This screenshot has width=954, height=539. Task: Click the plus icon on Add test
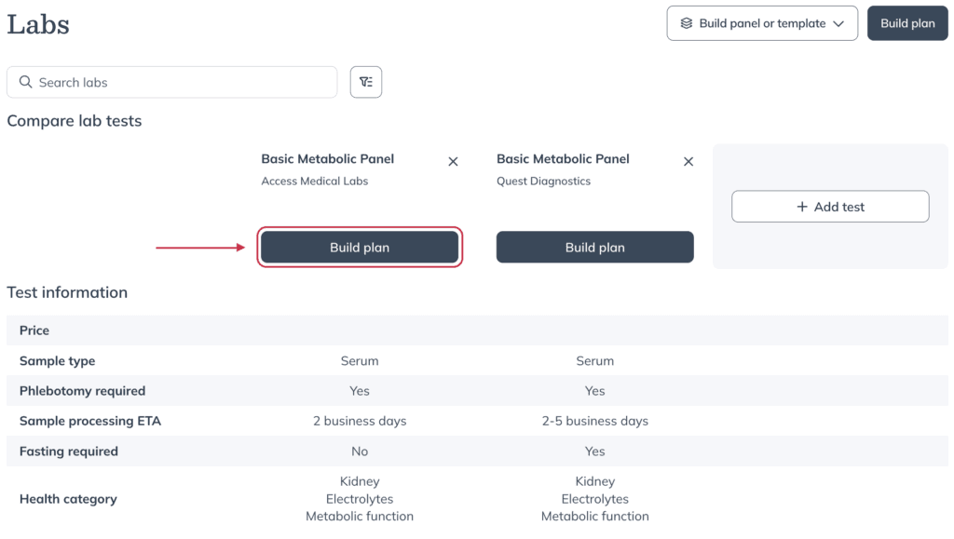click(802, 207)
